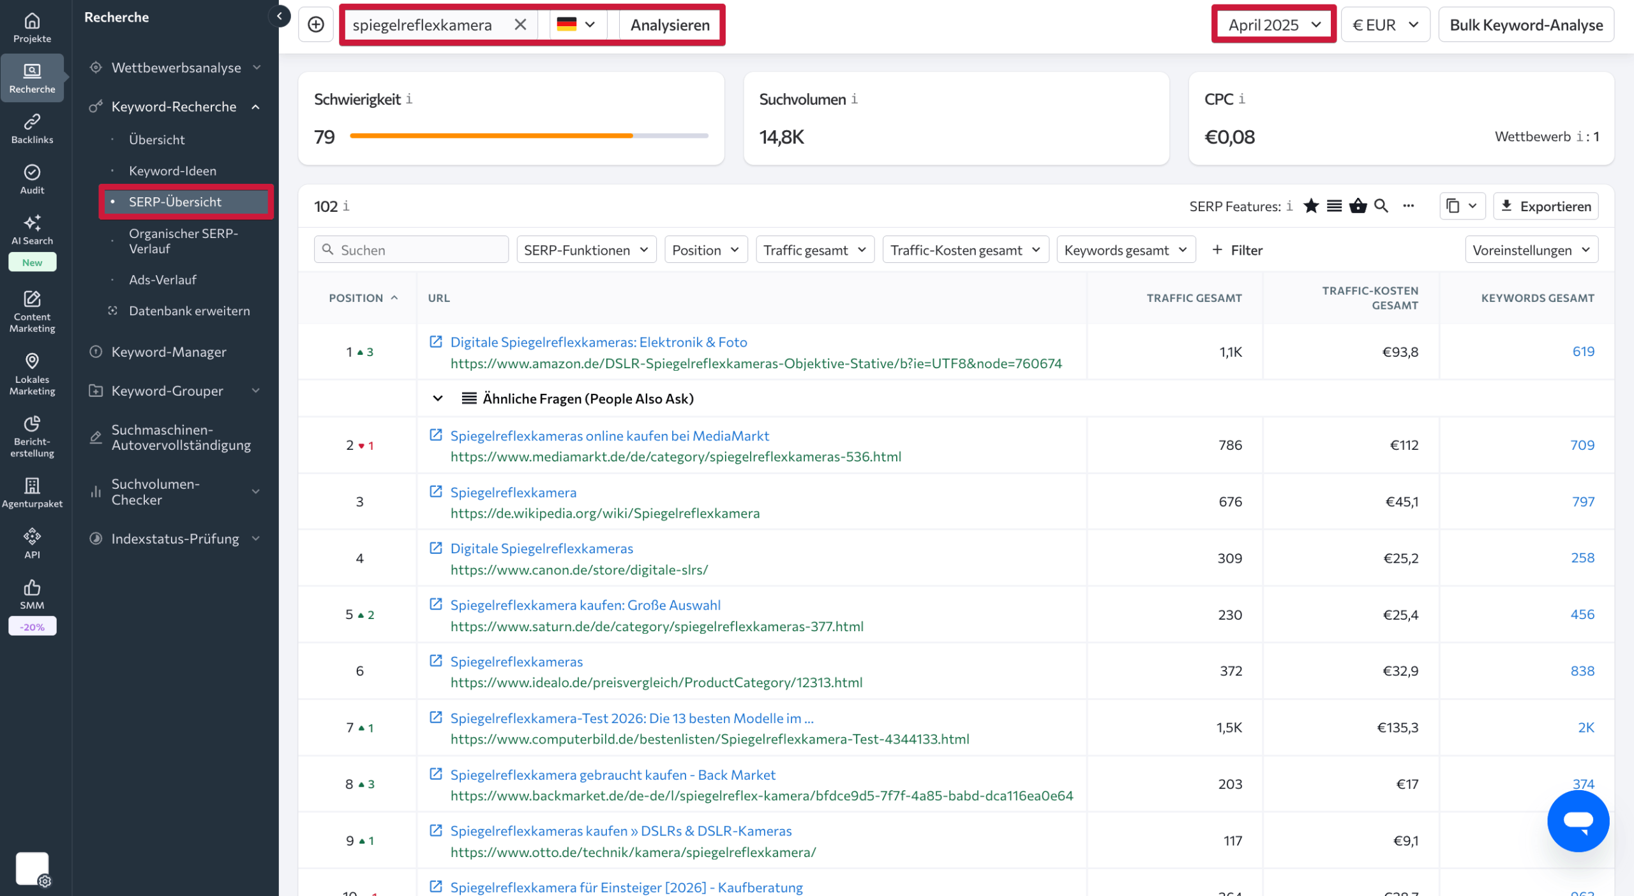Toggle the list SERP feature filter
The height and width of the screenshot is (896, 1634).
coord(1335,206)
